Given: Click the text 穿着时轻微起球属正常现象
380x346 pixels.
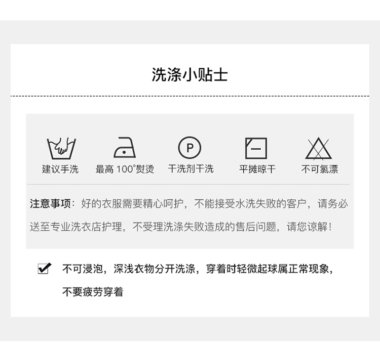Looking at the screenshot, I should pyautogui.click(x=268, y=269).
